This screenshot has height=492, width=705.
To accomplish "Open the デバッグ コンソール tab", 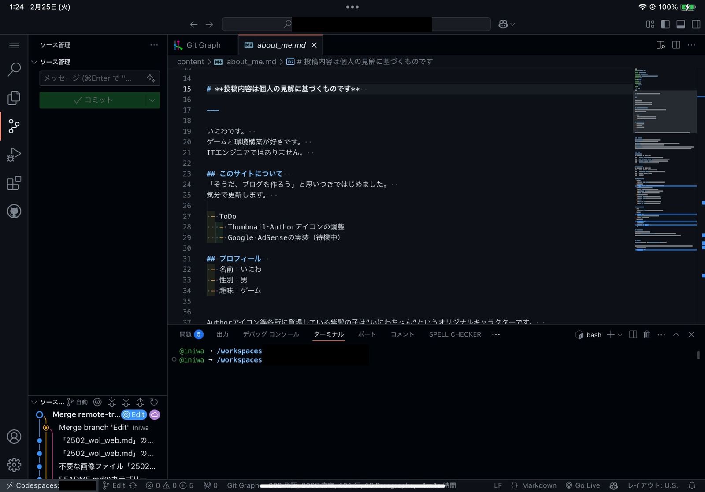I will click(x=270, y=334).
